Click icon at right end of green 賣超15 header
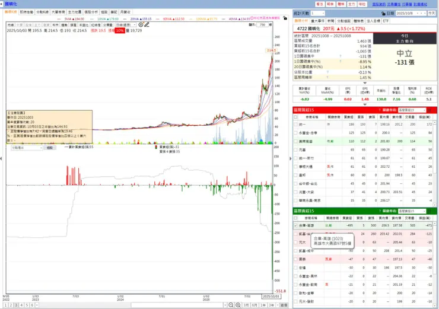 coord(429,211)
